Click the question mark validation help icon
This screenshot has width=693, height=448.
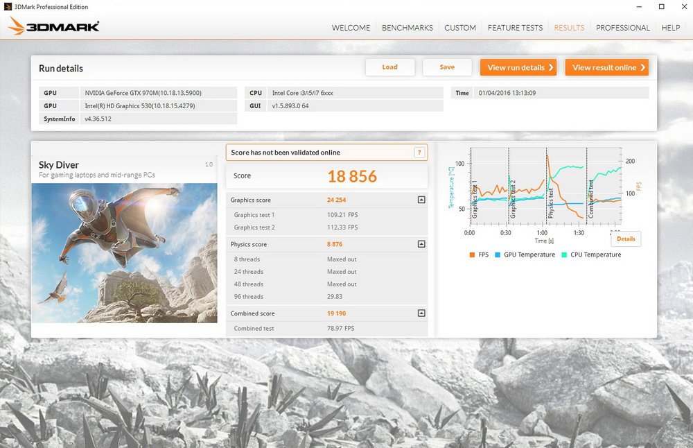click(419, 153)
